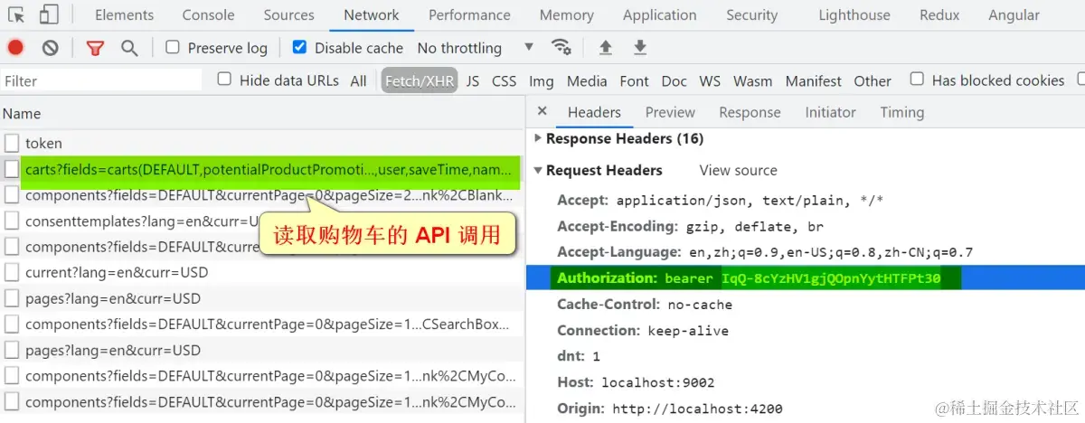Image resolution: width=1085 pixels, height=423 pixels.
Task: Open the Console panel
Action: (x=209, y=14)
